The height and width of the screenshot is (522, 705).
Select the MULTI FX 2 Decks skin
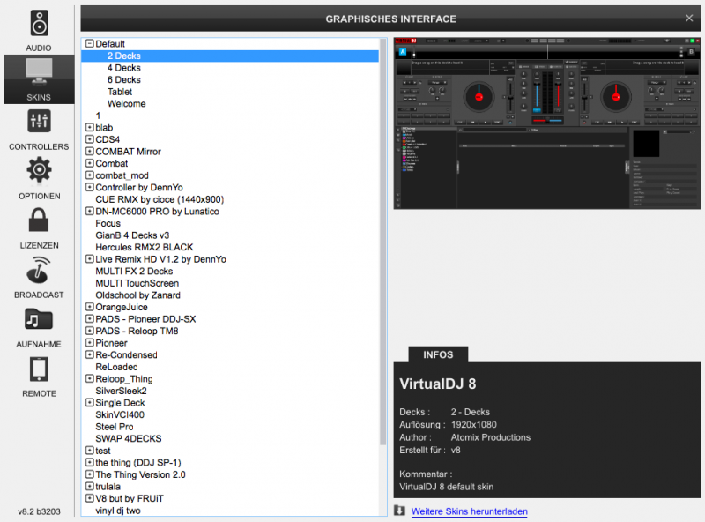[x=134, y=271]
